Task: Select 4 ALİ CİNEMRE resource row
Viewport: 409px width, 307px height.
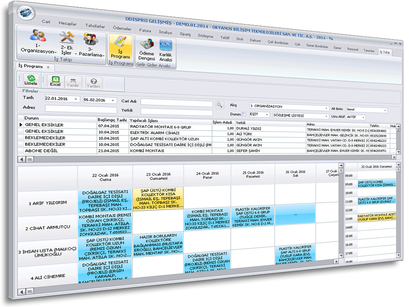Action: 48,277
